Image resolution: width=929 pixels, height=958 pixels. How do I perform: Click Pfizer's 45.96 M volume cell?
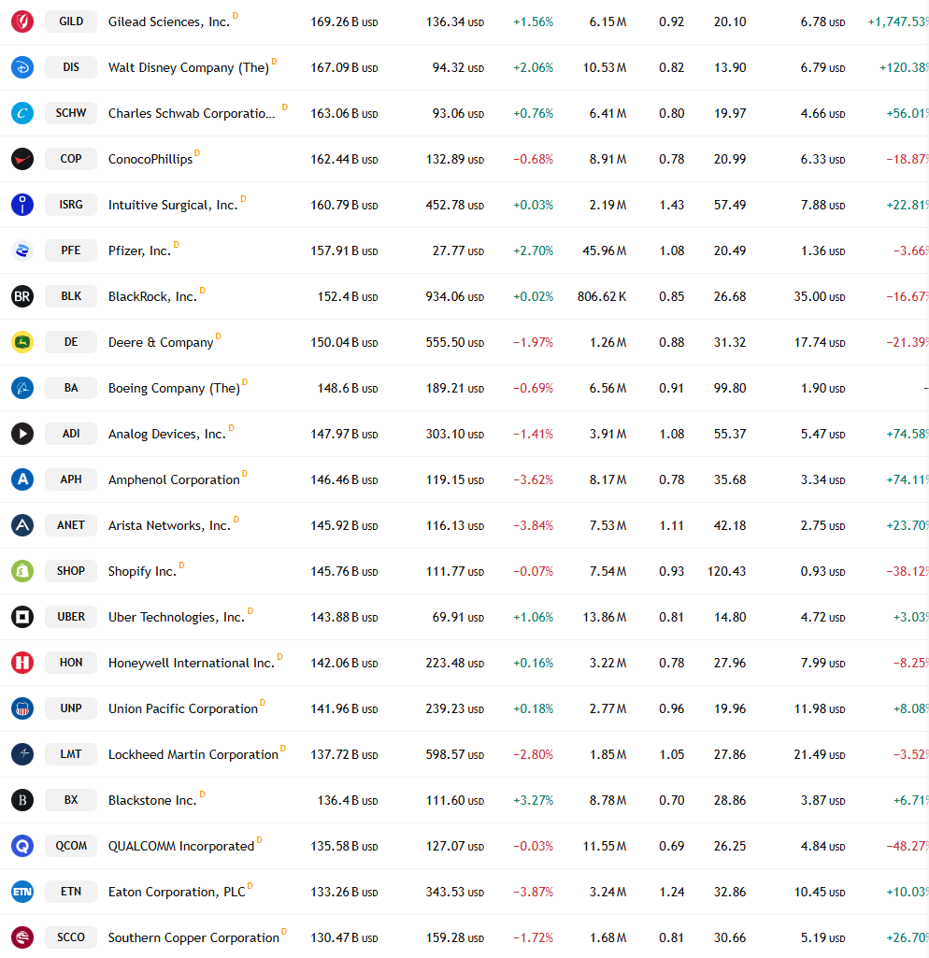click(x=604, y=251)
